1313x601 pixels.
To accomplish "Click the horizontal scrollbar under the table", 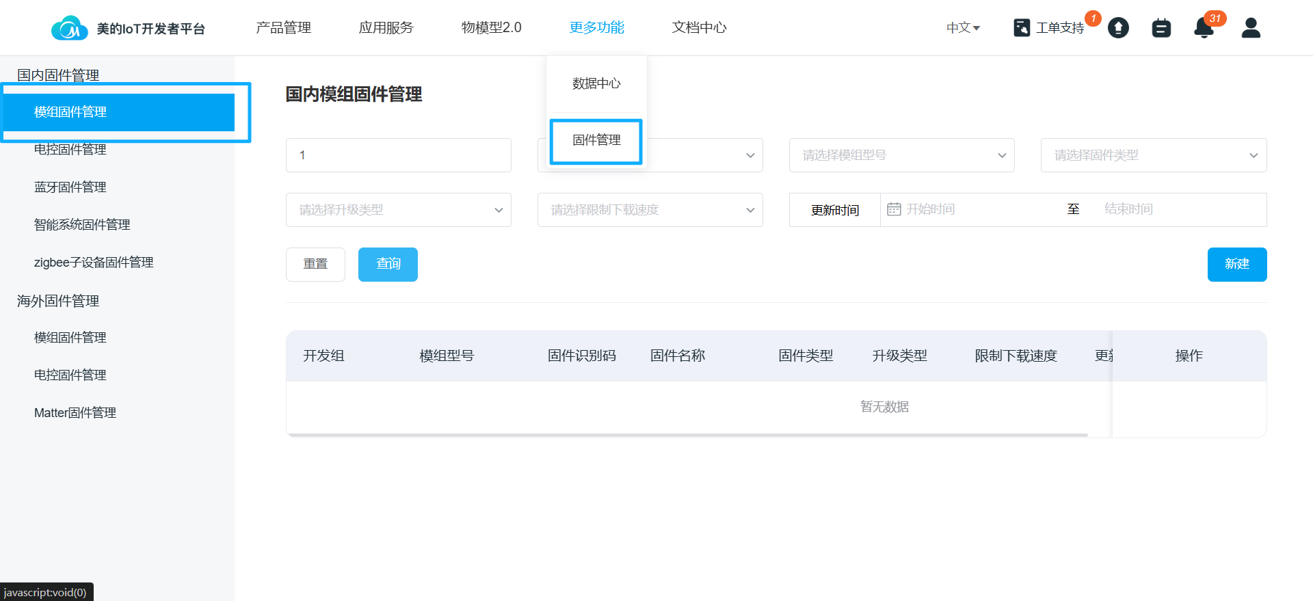I will (x=687, y=435).
